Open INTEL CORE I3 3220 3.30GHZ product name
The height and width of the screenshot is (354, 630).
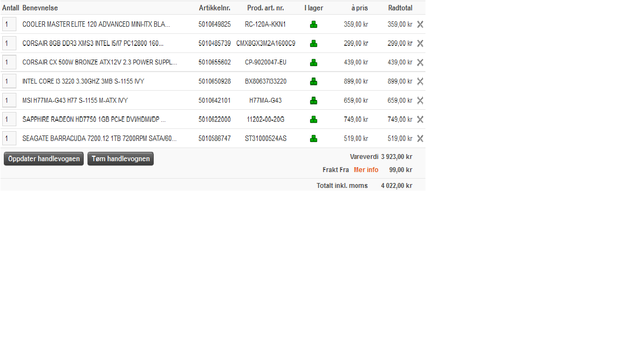[83, 81]
